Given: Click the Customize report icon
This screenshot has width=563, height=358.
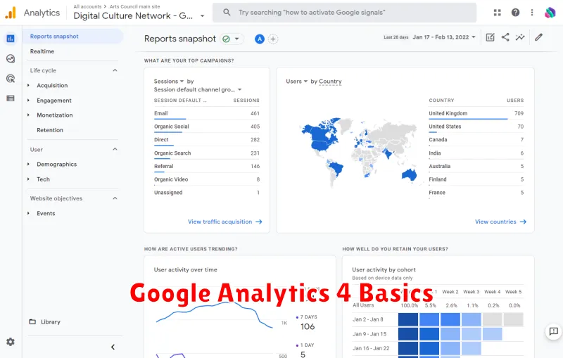Looking at the screenshot, I should coord(490,37).
